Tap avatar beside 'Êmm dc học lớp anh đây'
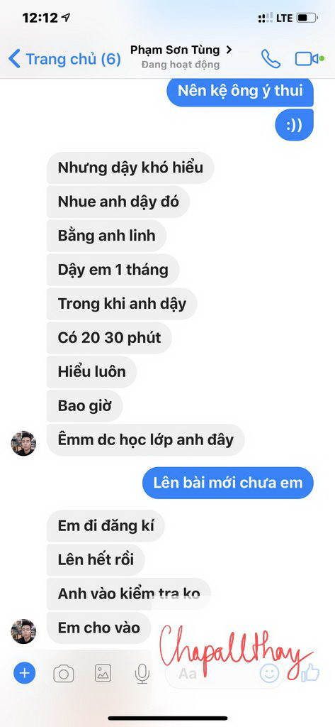The width and height of the screenshot is (335, 727). click(23, 443)
